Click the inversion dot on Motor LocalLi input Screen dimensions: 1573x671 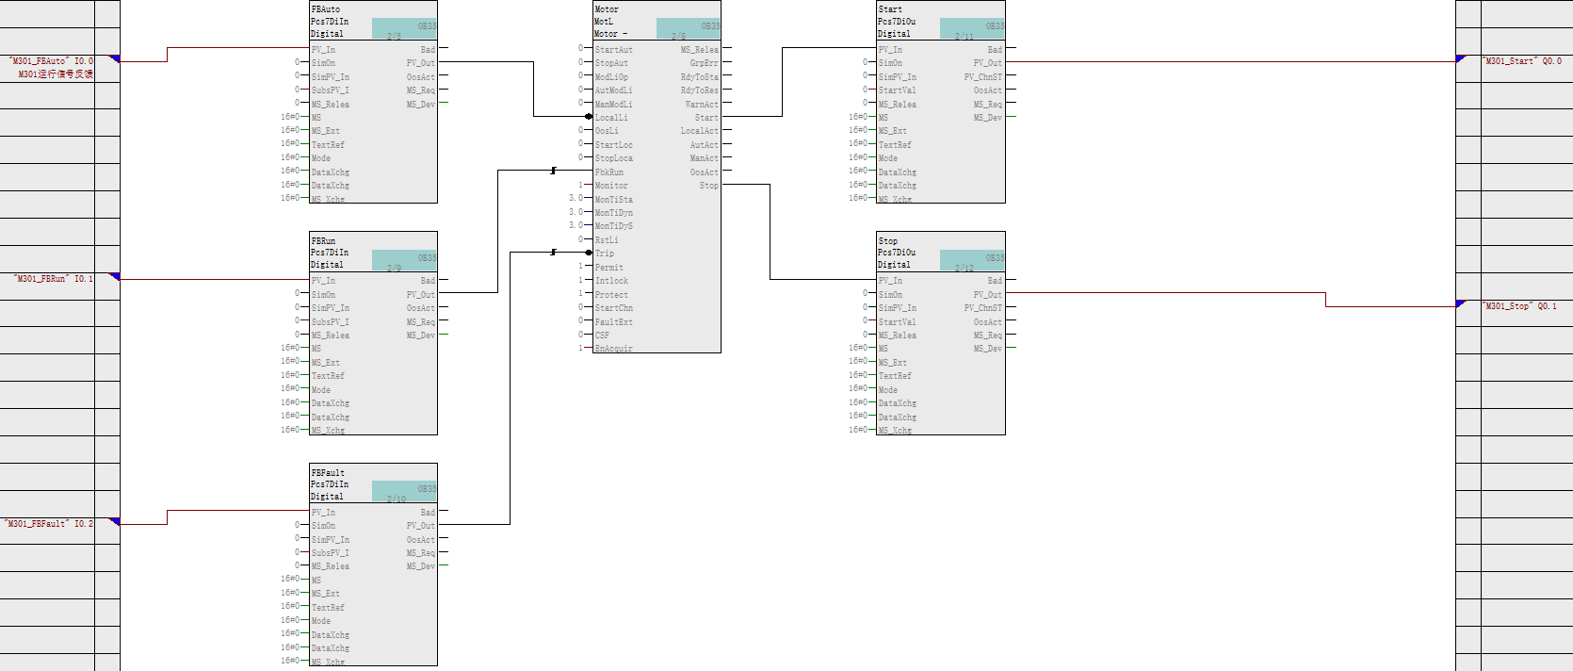(x=589, y=117)
